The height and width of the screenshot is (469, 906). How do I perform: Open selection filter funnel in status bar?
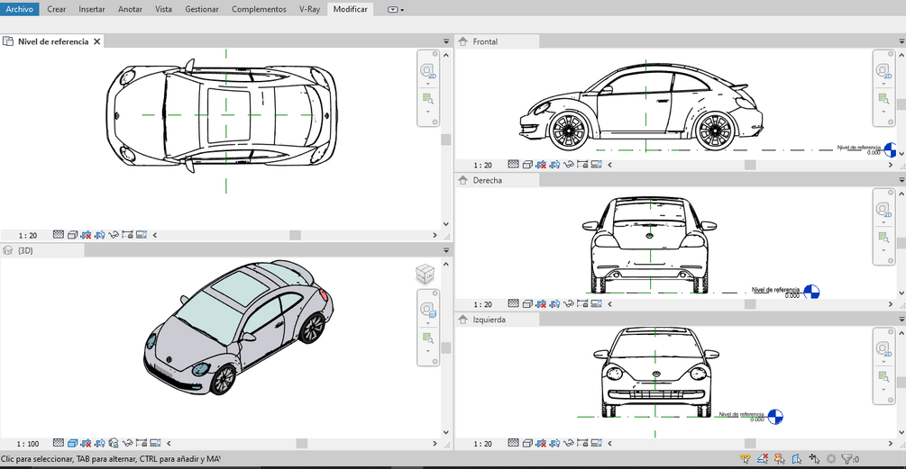click(x=849, y=459)
